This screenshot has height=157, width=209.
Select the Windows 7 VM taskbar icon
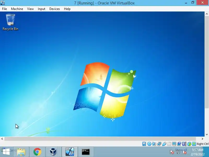[x=69, y=152]
